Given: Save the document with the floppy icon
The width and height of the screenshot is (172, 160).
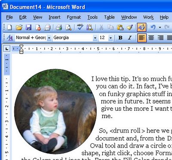Looking at the screenshot, I should point(28,27).
